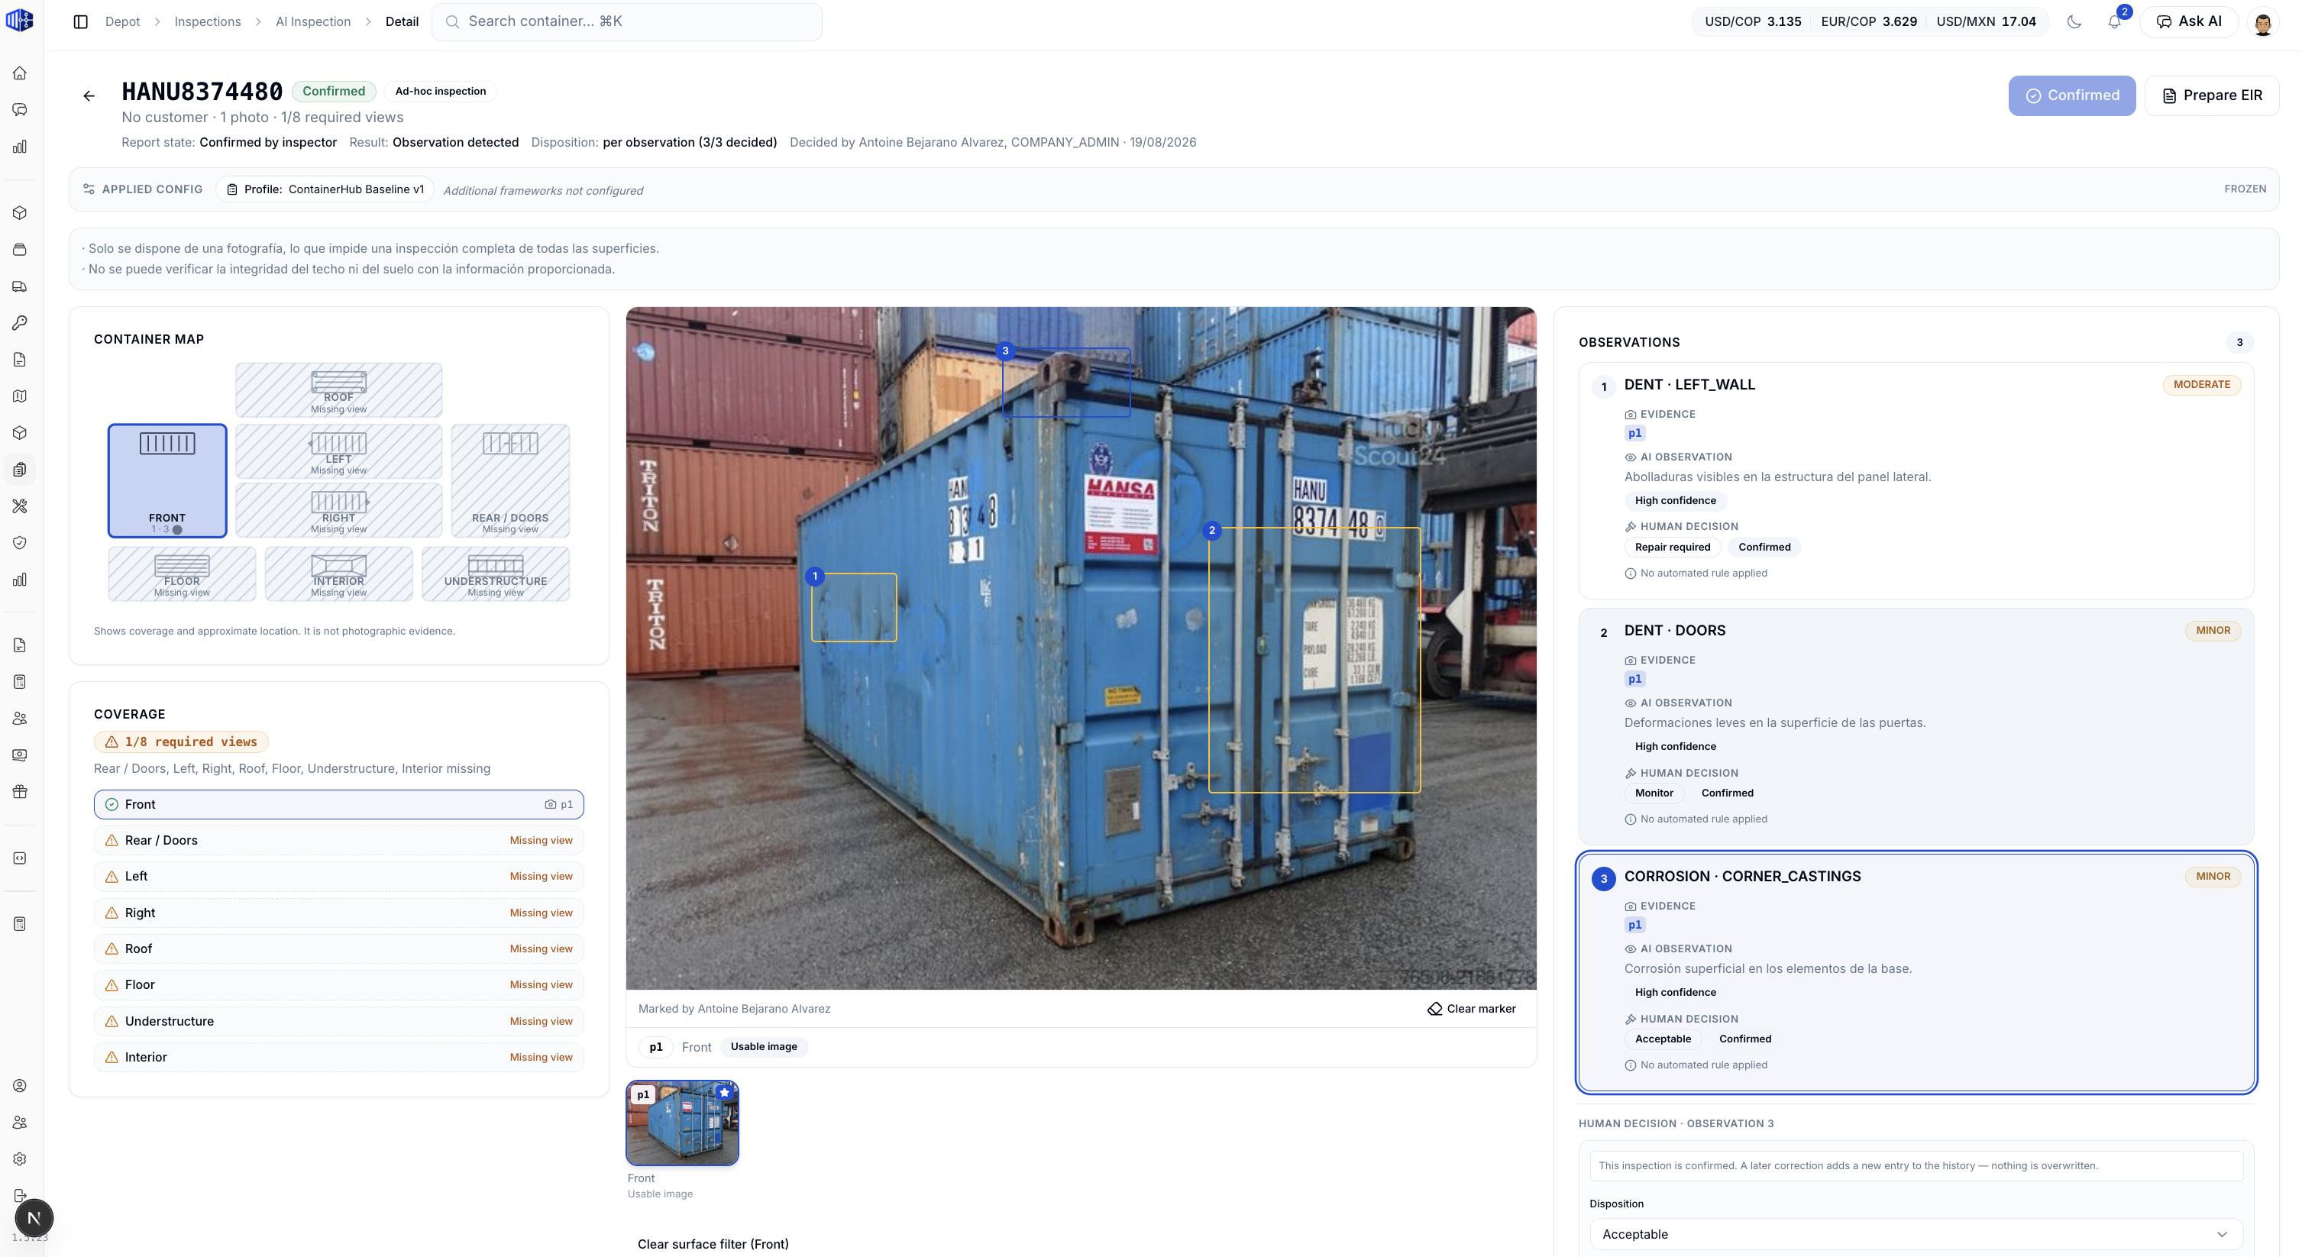Open the wrench and screwdriver sidebar icon
The width and height of the screenshot is (2302, 1257).
pyautogui.click(x=20, y=506)
